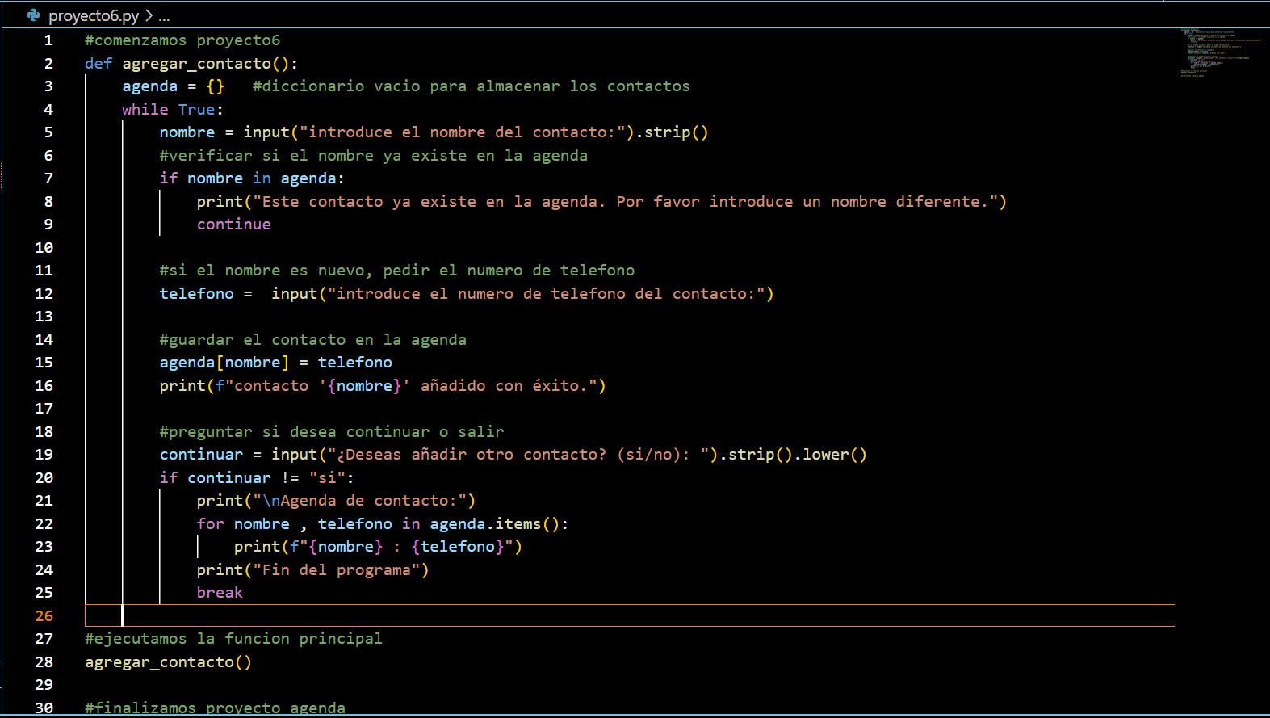Image resolution: width=1270 pixels, height=718 pixels.
Task: Click comment '#guardar el contacto en la agenda'
Action: (313, 340)
